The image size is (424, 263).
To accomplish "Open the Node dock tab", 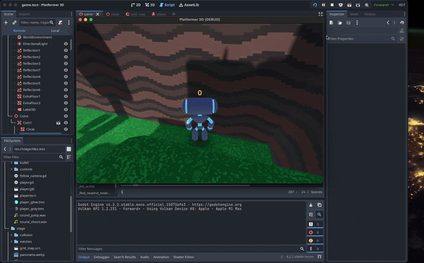I will 354,14.
